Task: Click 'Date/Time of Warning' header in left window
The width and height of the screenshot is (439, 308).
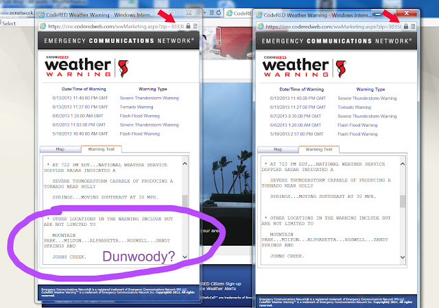Action: tap(84, 89)
